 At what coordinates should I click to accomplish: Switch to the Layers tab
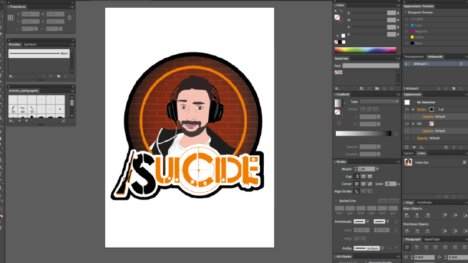408,153
